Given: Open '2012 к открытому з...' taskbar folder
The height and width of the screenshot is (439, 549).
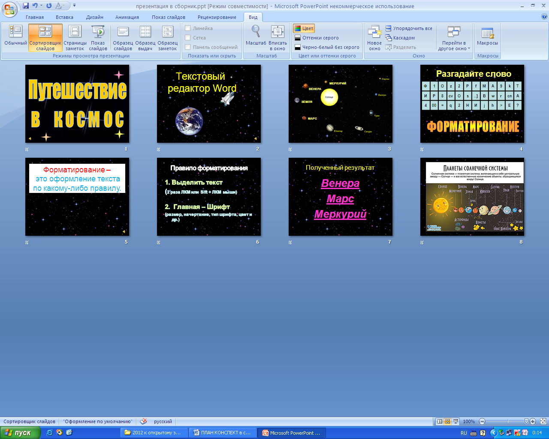Looking at the screenshot, I should pos(154,433).
